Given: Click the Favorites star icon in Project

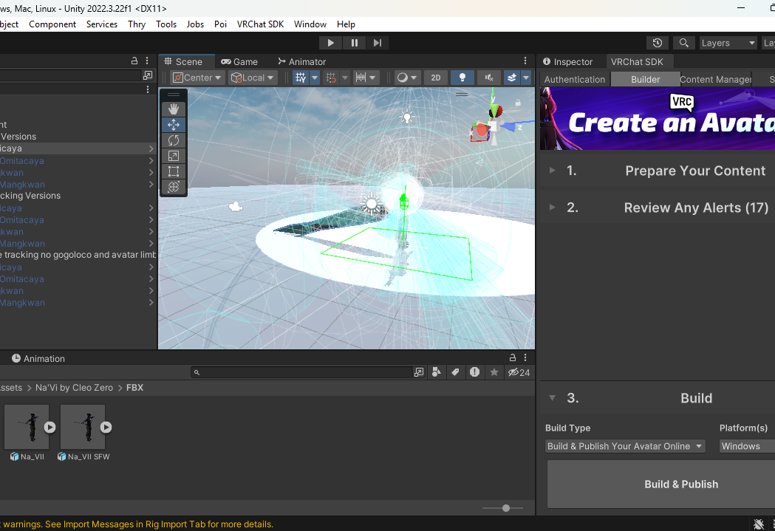Looking at the screenshot, I should 494,372.
